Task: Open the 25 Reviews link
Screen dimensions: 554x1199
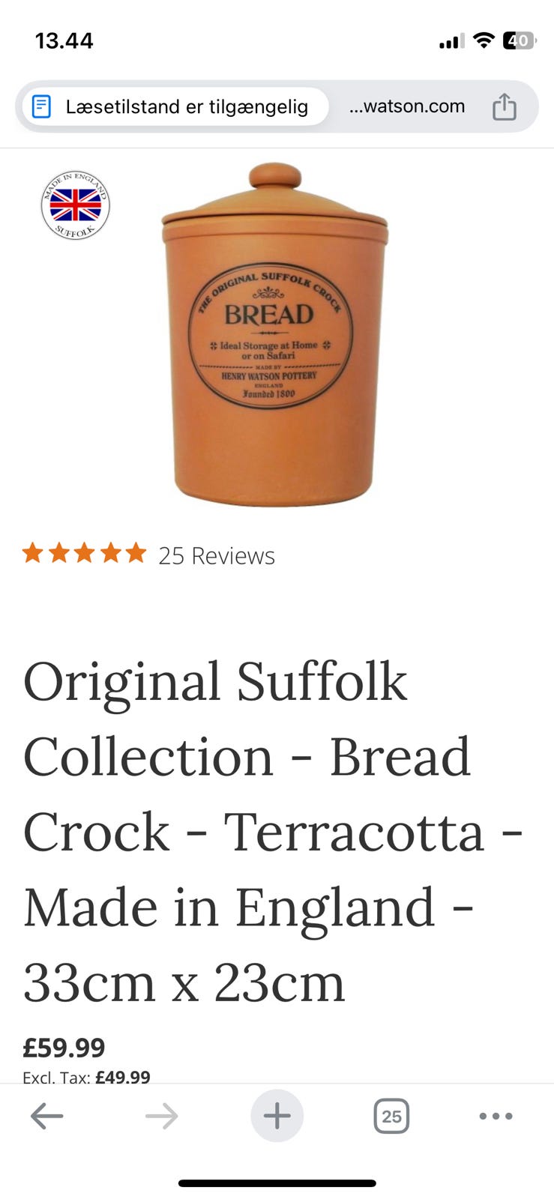Action: coord(217,556)
